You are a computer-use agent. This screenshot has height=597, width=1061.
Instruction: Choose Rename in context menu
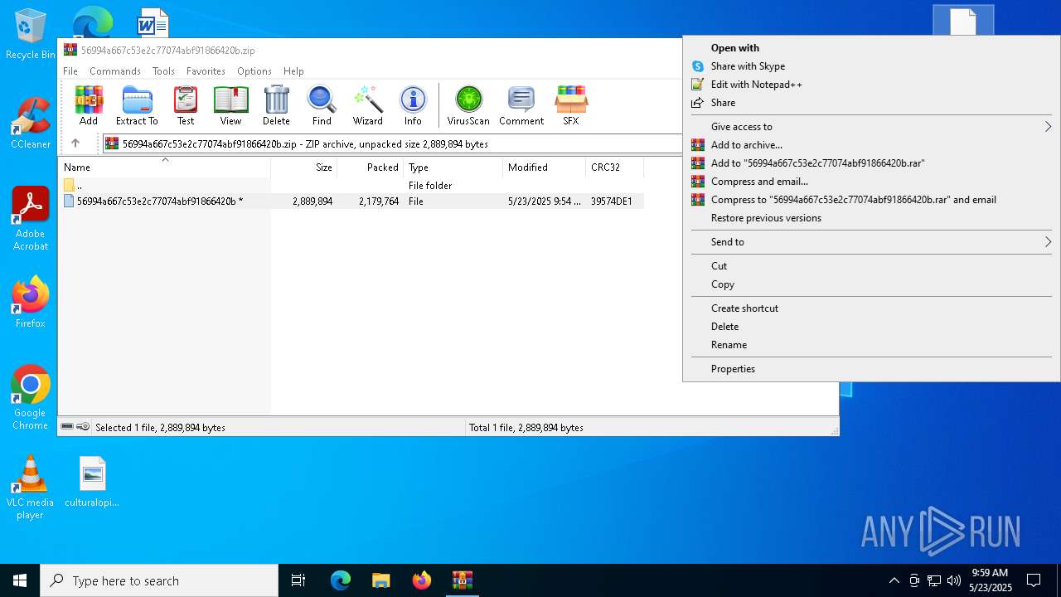point(872,345)
